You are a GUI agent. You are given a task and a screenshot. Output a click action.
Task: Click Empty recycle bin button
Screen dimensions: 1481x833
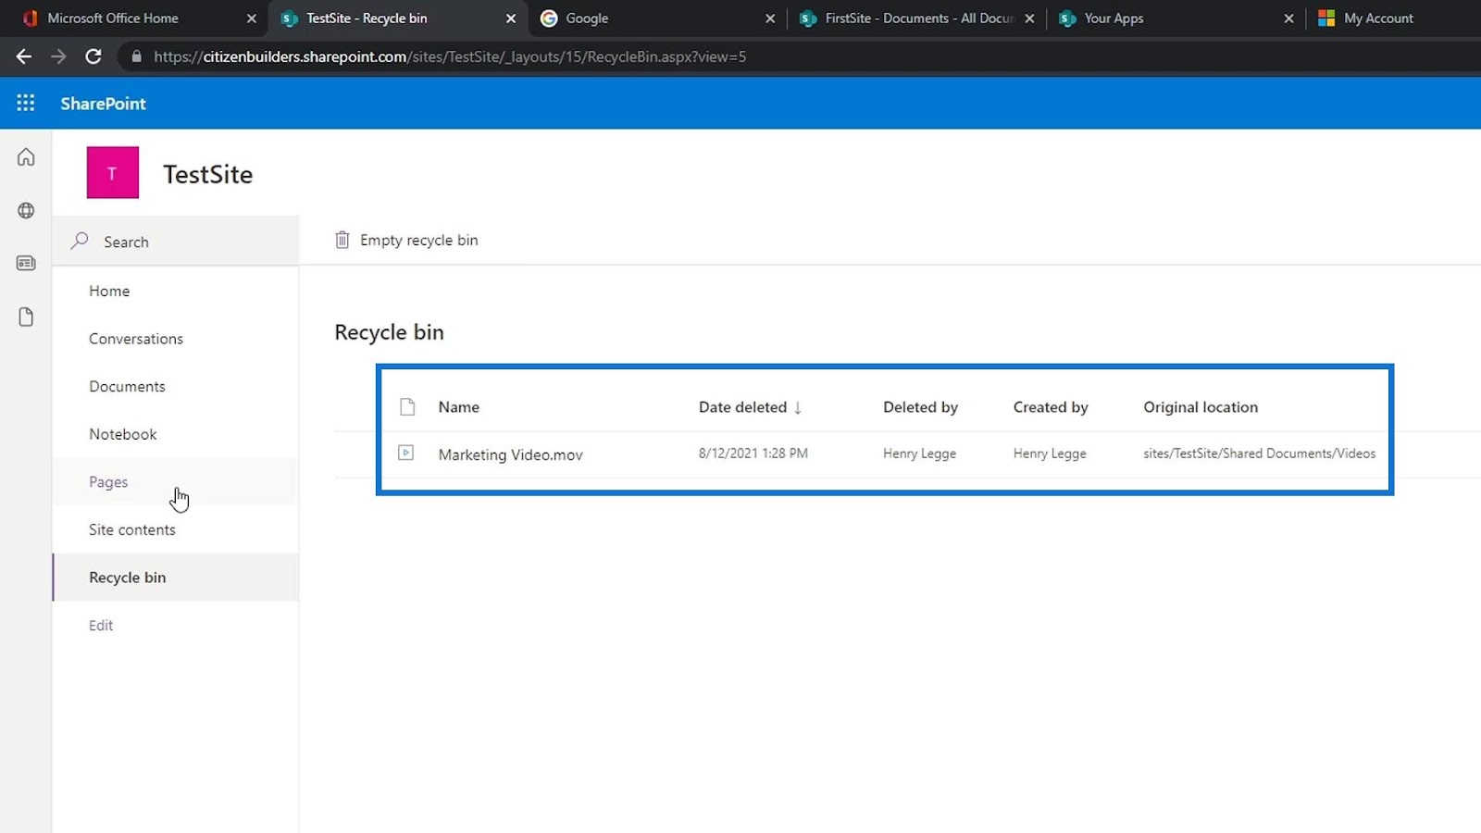(x=406, y=241)
